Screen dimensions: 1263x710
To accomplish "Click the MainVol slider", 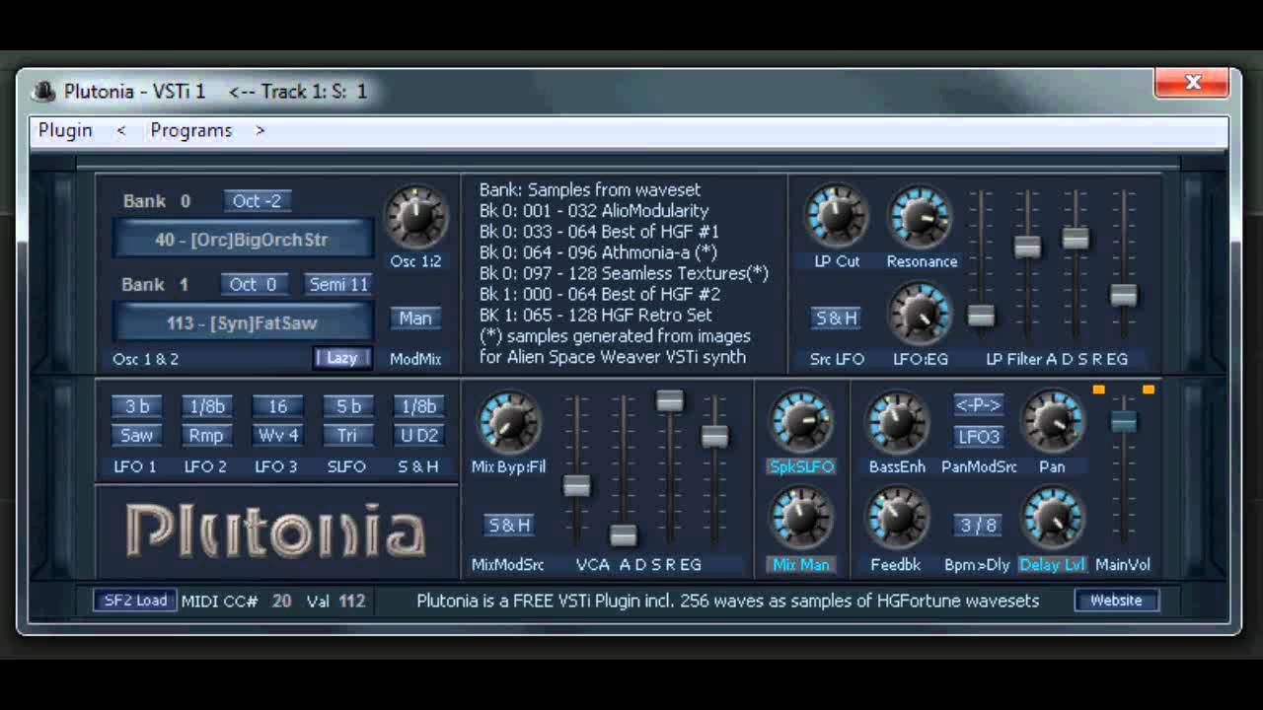I will 1123,421.
